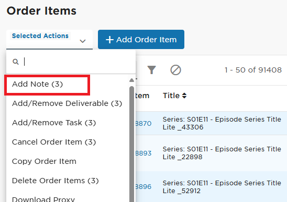Open order item link ending 8870
Viewport: 287px width, 202px height.
coord(144,124)
